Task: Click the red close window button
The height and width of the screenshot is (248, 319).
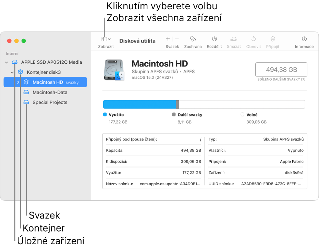Action: [9, 41]
